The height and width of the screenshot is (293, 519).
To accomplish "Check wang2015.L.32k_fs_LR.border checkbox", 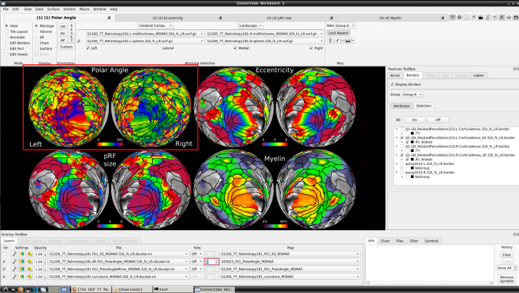I will click(x=402, y=163).
